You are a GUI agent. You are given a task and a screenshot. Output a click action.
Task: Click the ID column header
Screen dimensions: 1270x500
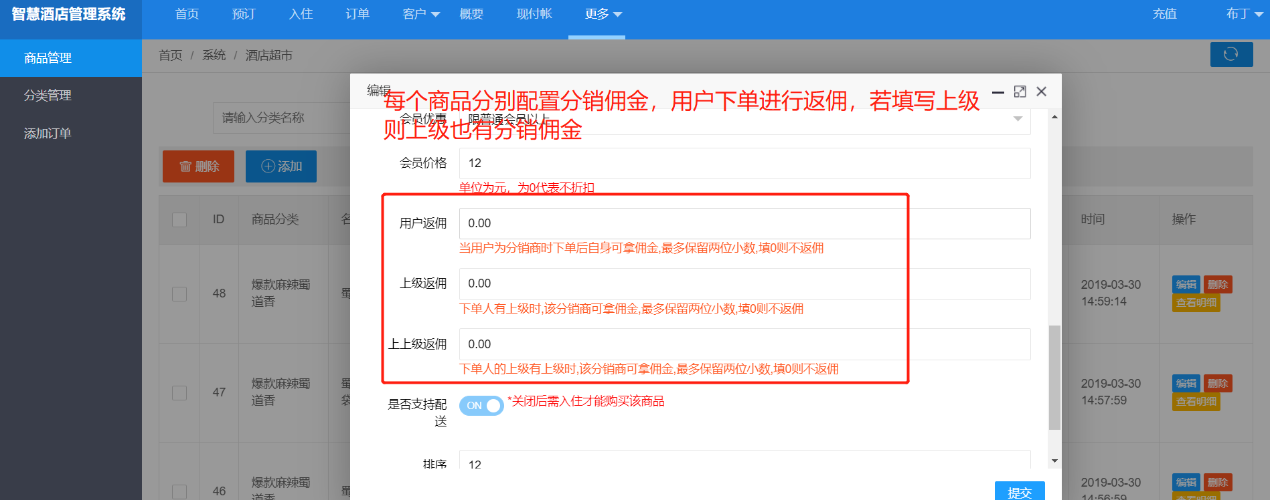coord(218,219)
